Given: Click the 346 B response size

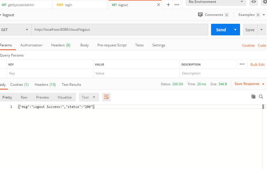Looking at the screenshot, I should [x=223, y=84].
